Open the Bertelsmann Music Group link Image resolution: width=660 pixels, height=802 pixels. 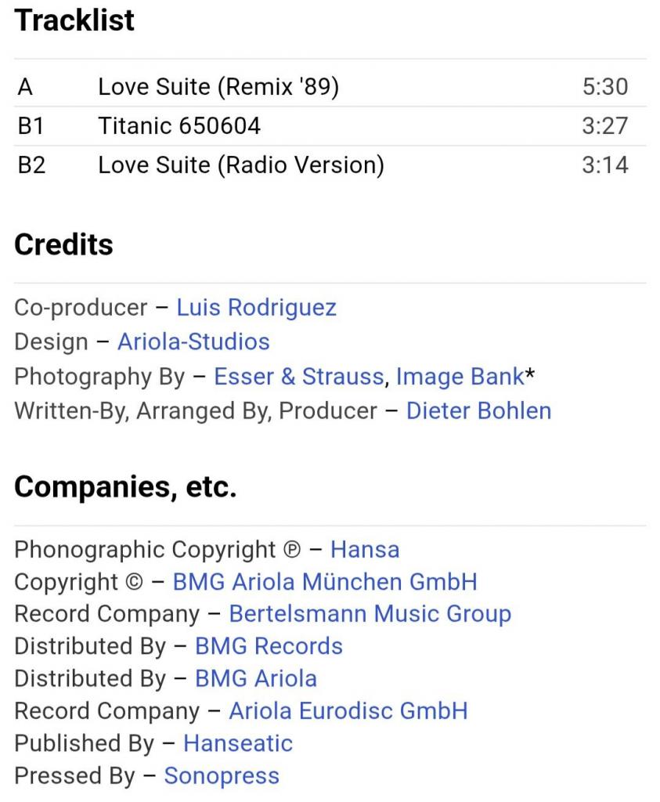click(x=370, y=614)
